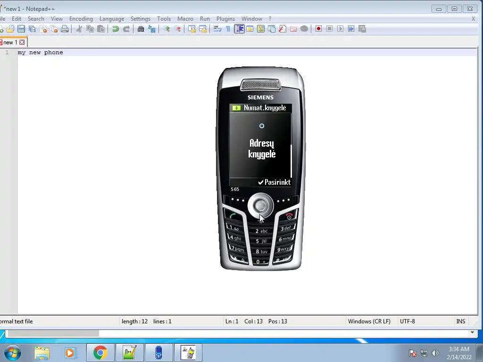Open the Language menu

[x=112, y=19]
